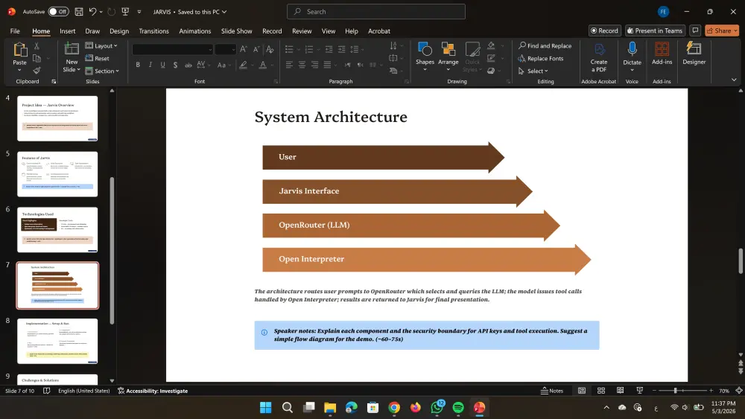Click the Record button
Viewport: 745px width, 419px height.
coord(604,31)
